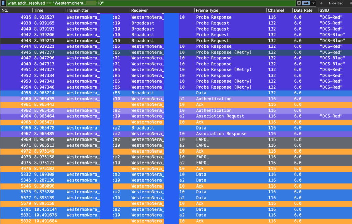The height and width of the screenshot is (224, 352).
Task: Sort by the Channel column header
Action: [278, 11]
